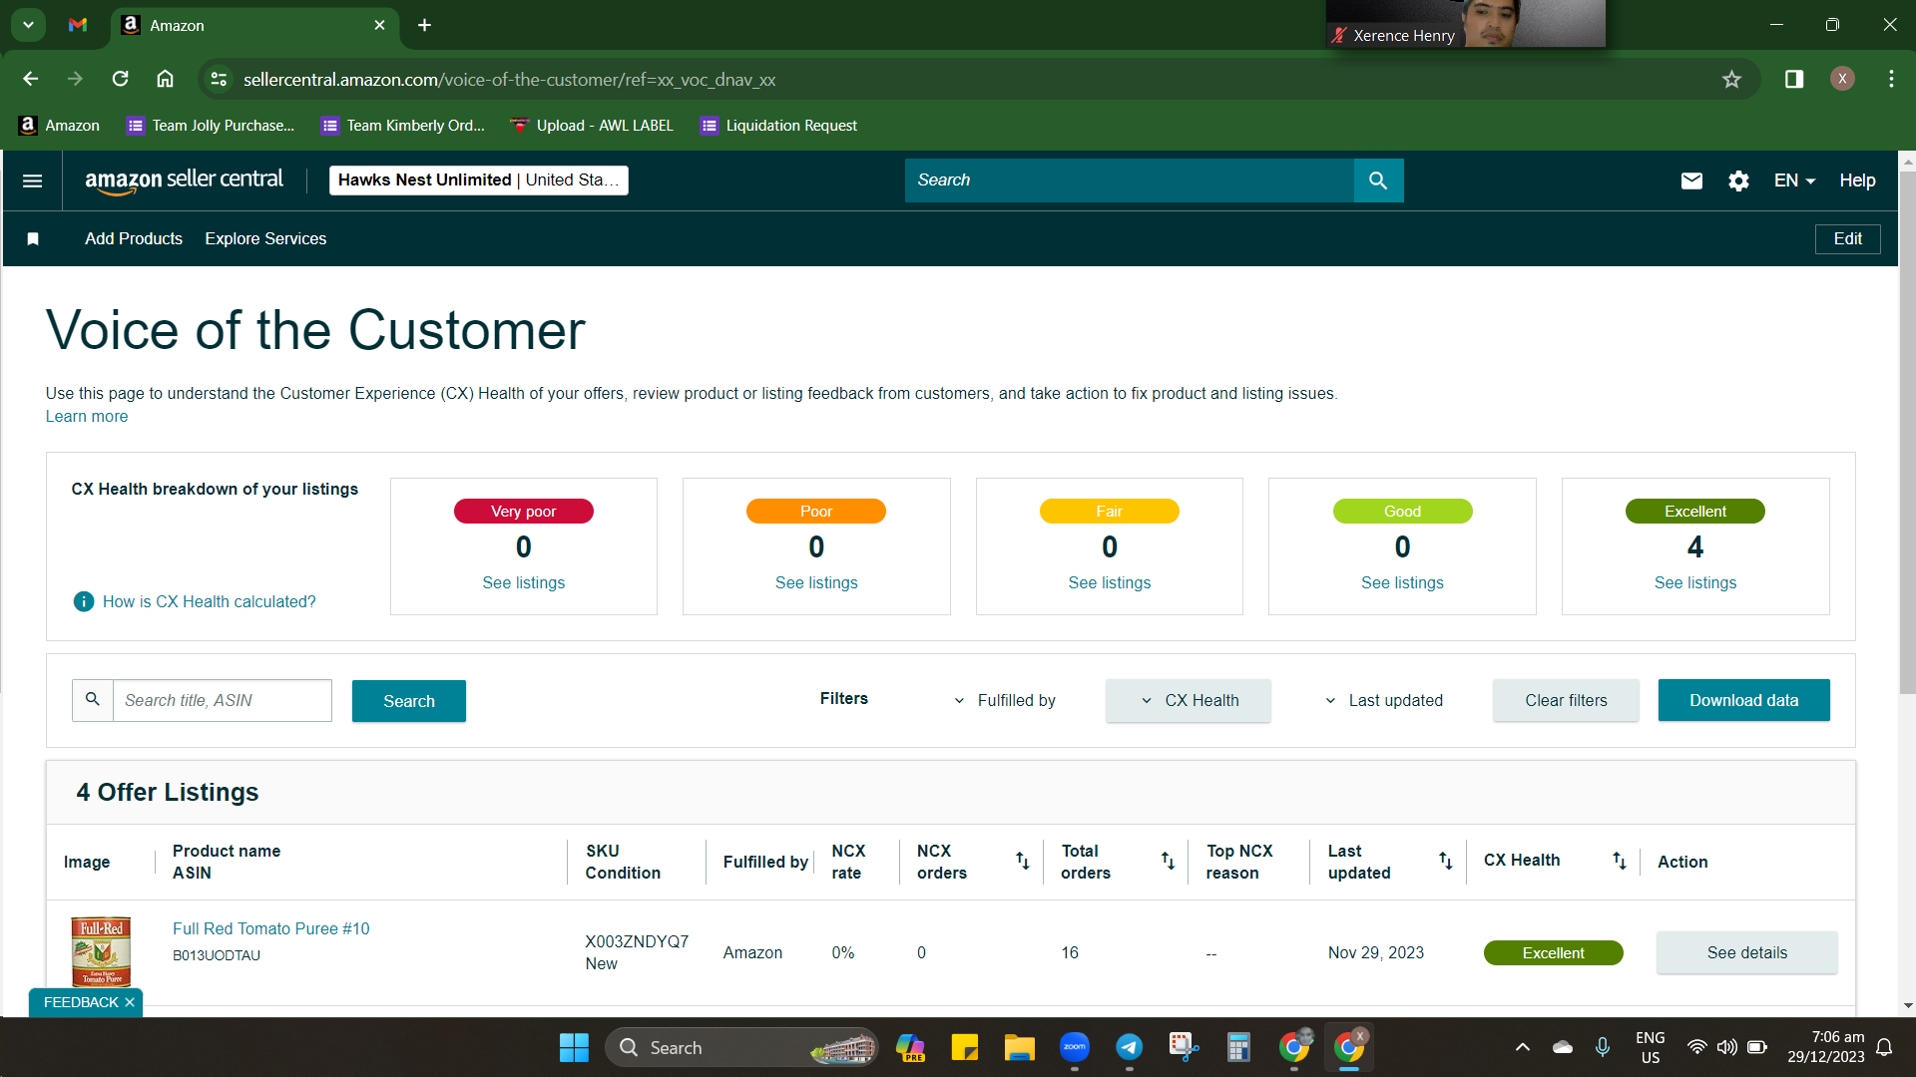Bookmark this page with the star icon
Screen dimensions: 1916x1077
coord(1731,79)
